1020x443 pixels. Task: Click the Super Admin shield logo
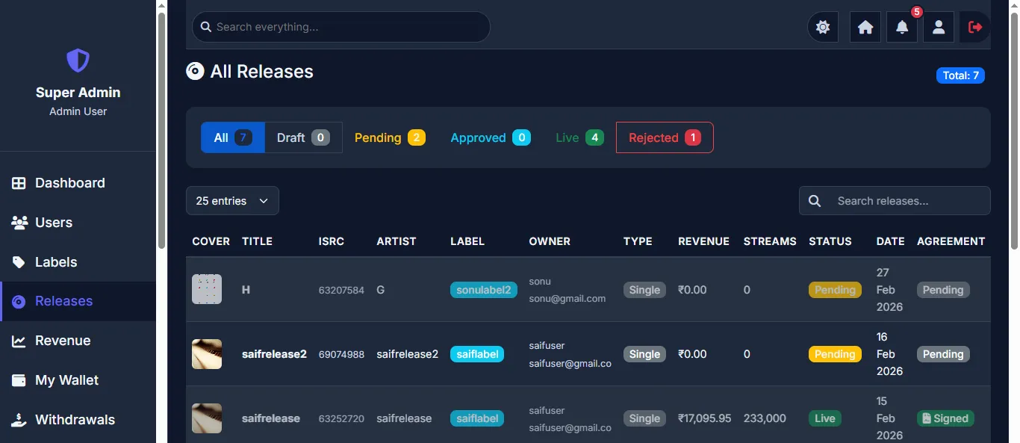[x=78, y=61]
